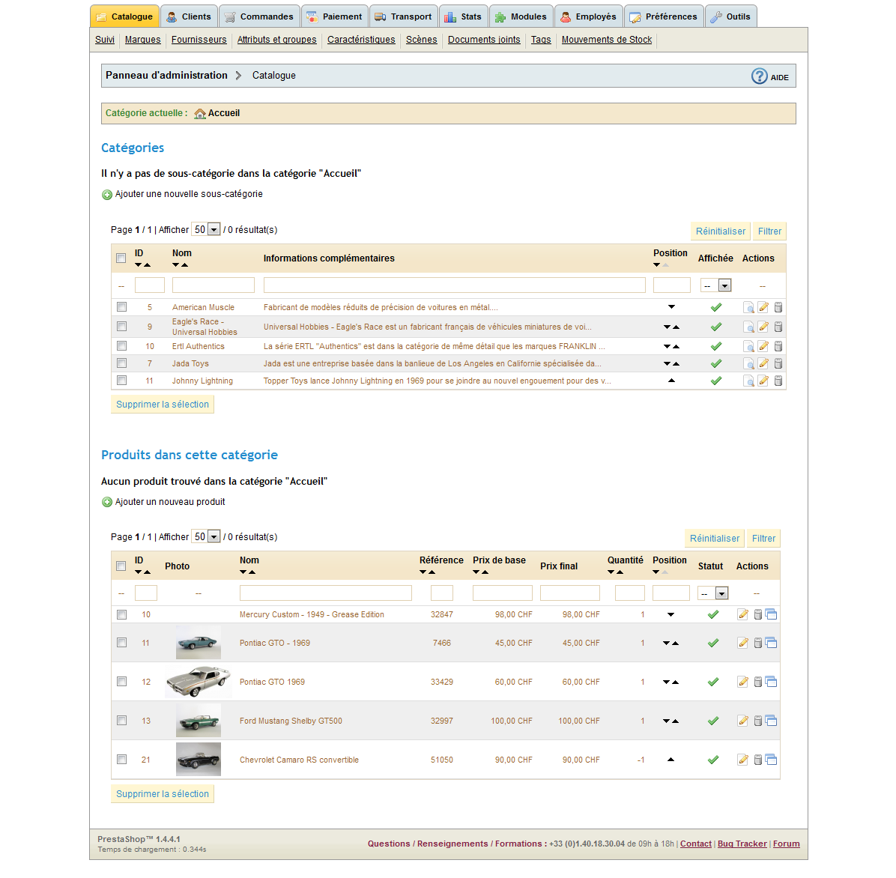Sort products by Référence descending arrow
The height and width of the screenshot is (878, 896).
[423, 572]
